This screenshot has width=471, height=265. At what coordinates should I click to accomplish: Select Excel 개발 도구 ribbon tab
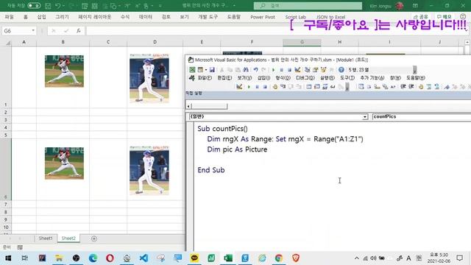(208, 17)
